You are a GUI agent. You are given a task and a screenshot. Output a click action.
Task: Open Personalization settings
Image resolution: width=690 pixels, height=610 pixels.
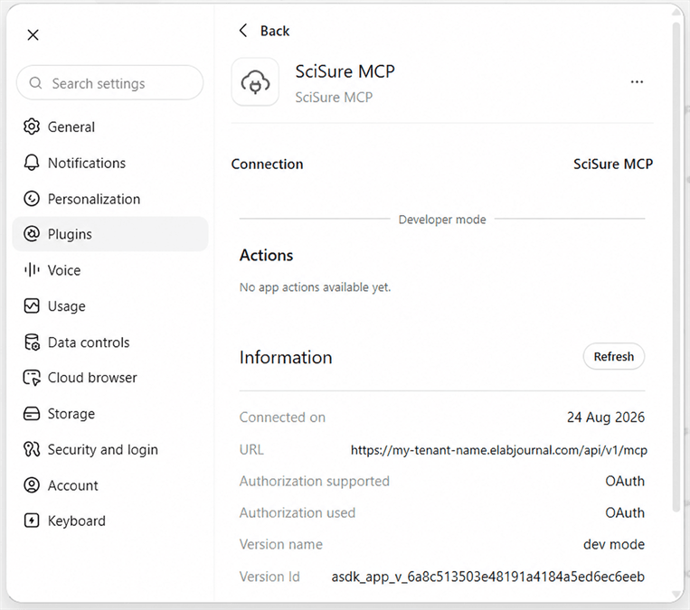(109, 199)
